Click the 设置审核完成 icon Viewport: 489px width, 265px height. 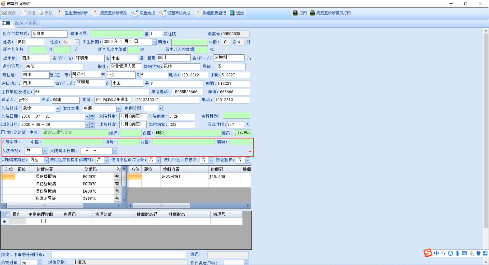(162, 13)
